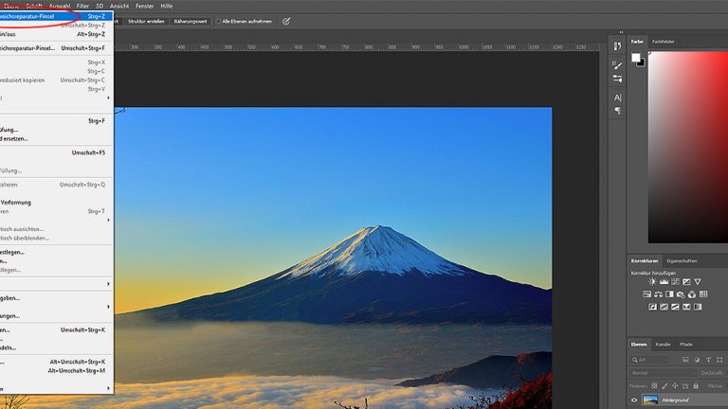Add a Hue/Saturation adjustment
Viewport: 728px width, 409px height.
click(x=646, y=294)
